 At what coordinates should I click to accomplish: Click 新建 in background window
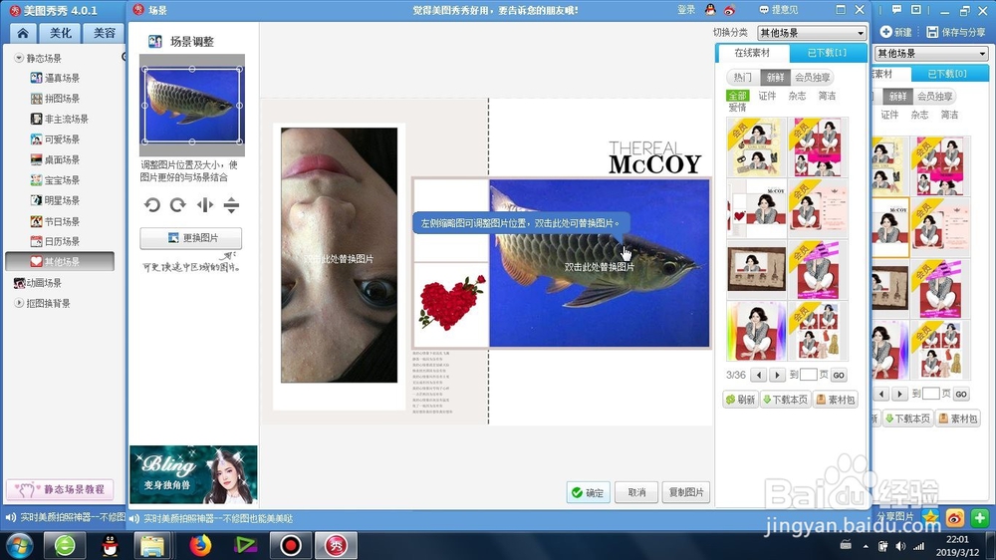[896, 32]
